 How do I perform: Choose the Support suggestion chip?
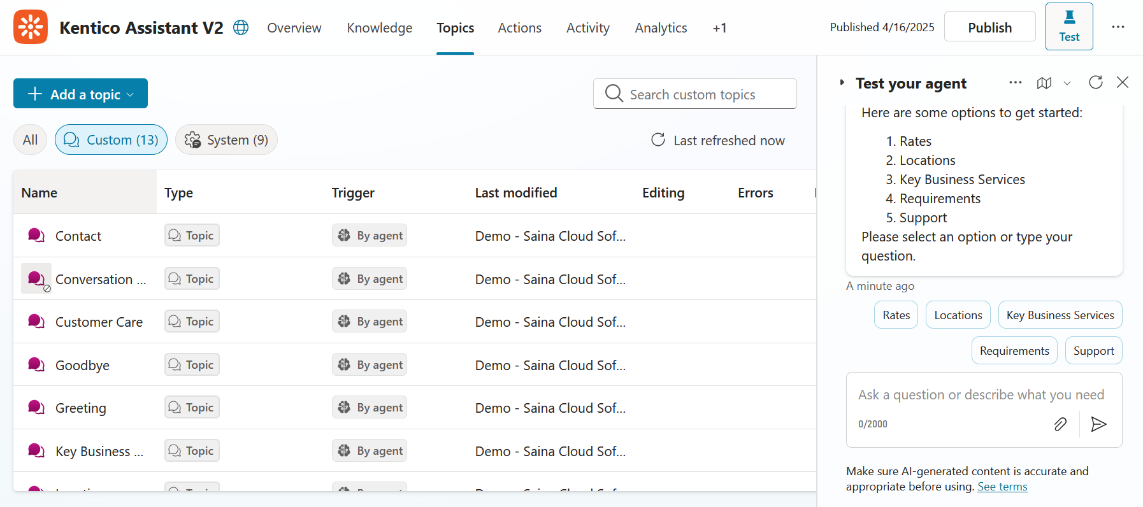(x=1093, y=350)
